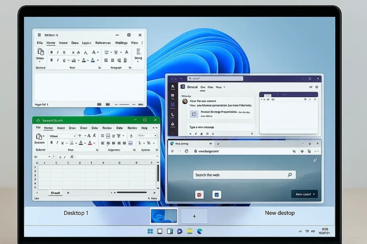Image resolution: width=367 pixels, height=244 pixels.
Task: Click the Excel horizontal scrollbar
Action: pyautogui.click(x=132, y=192)
